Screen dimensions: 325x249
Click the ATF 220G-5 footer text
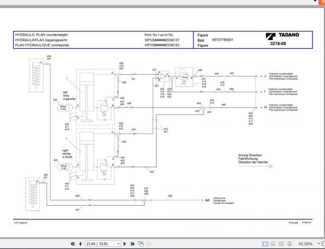point(21,223)
